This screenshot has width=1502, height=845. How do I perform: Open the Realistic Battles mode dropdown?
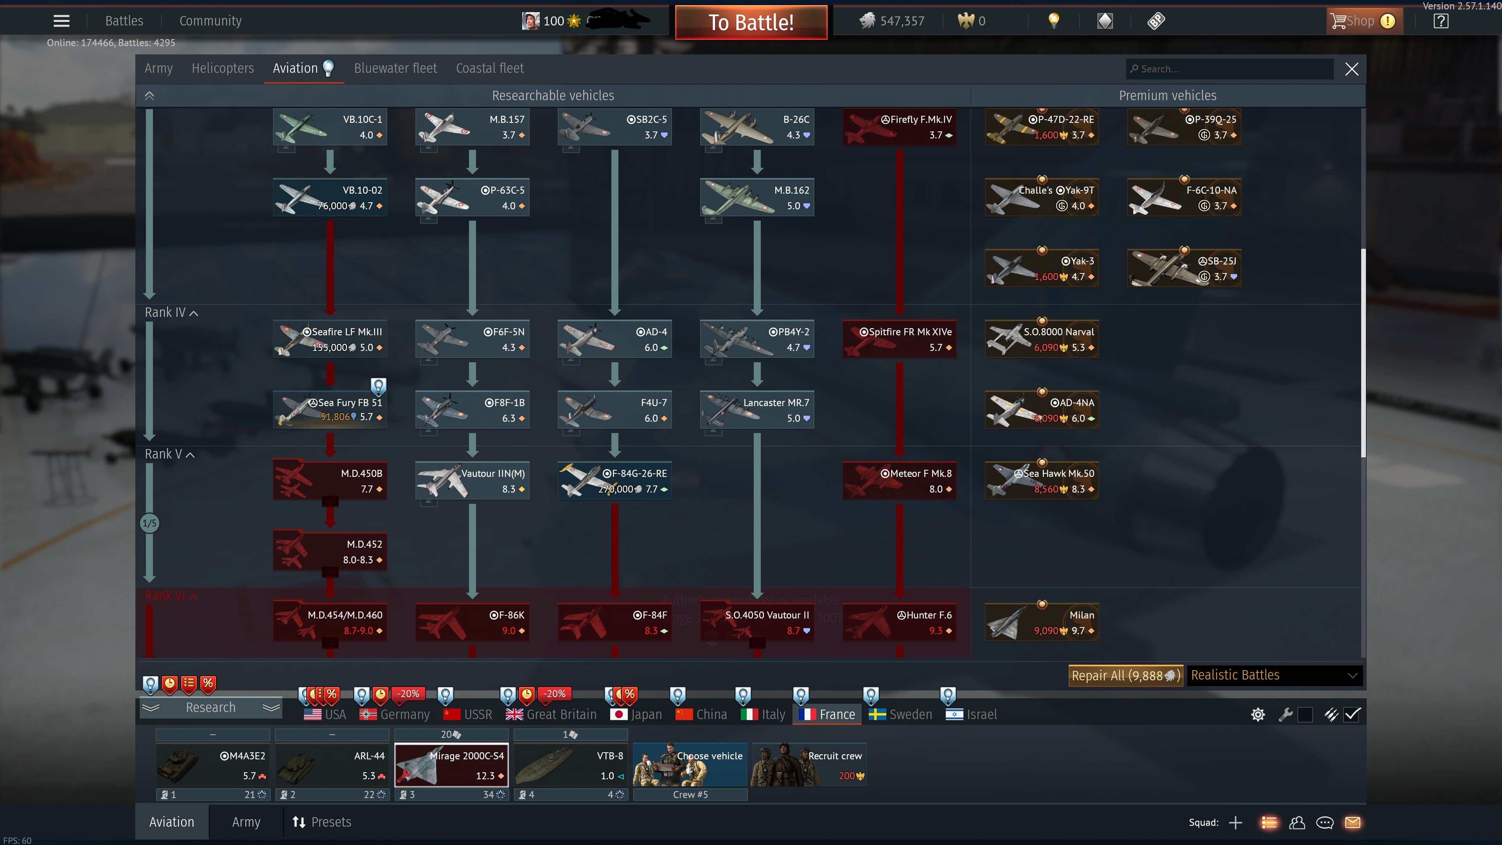(x=1275, y=675)
